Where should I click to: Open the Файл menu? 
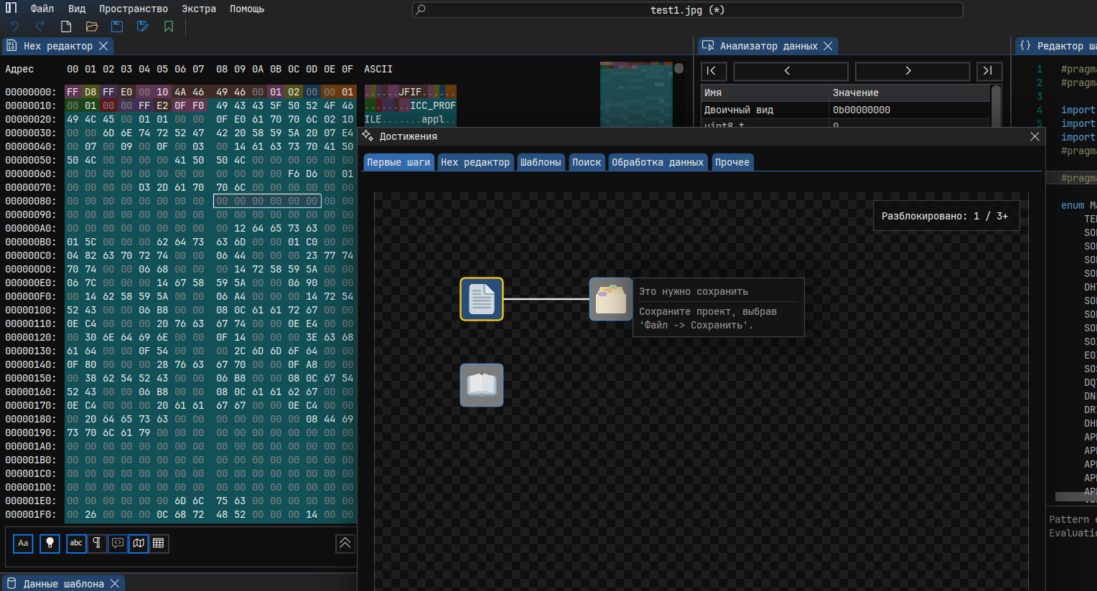coord(42,9)
